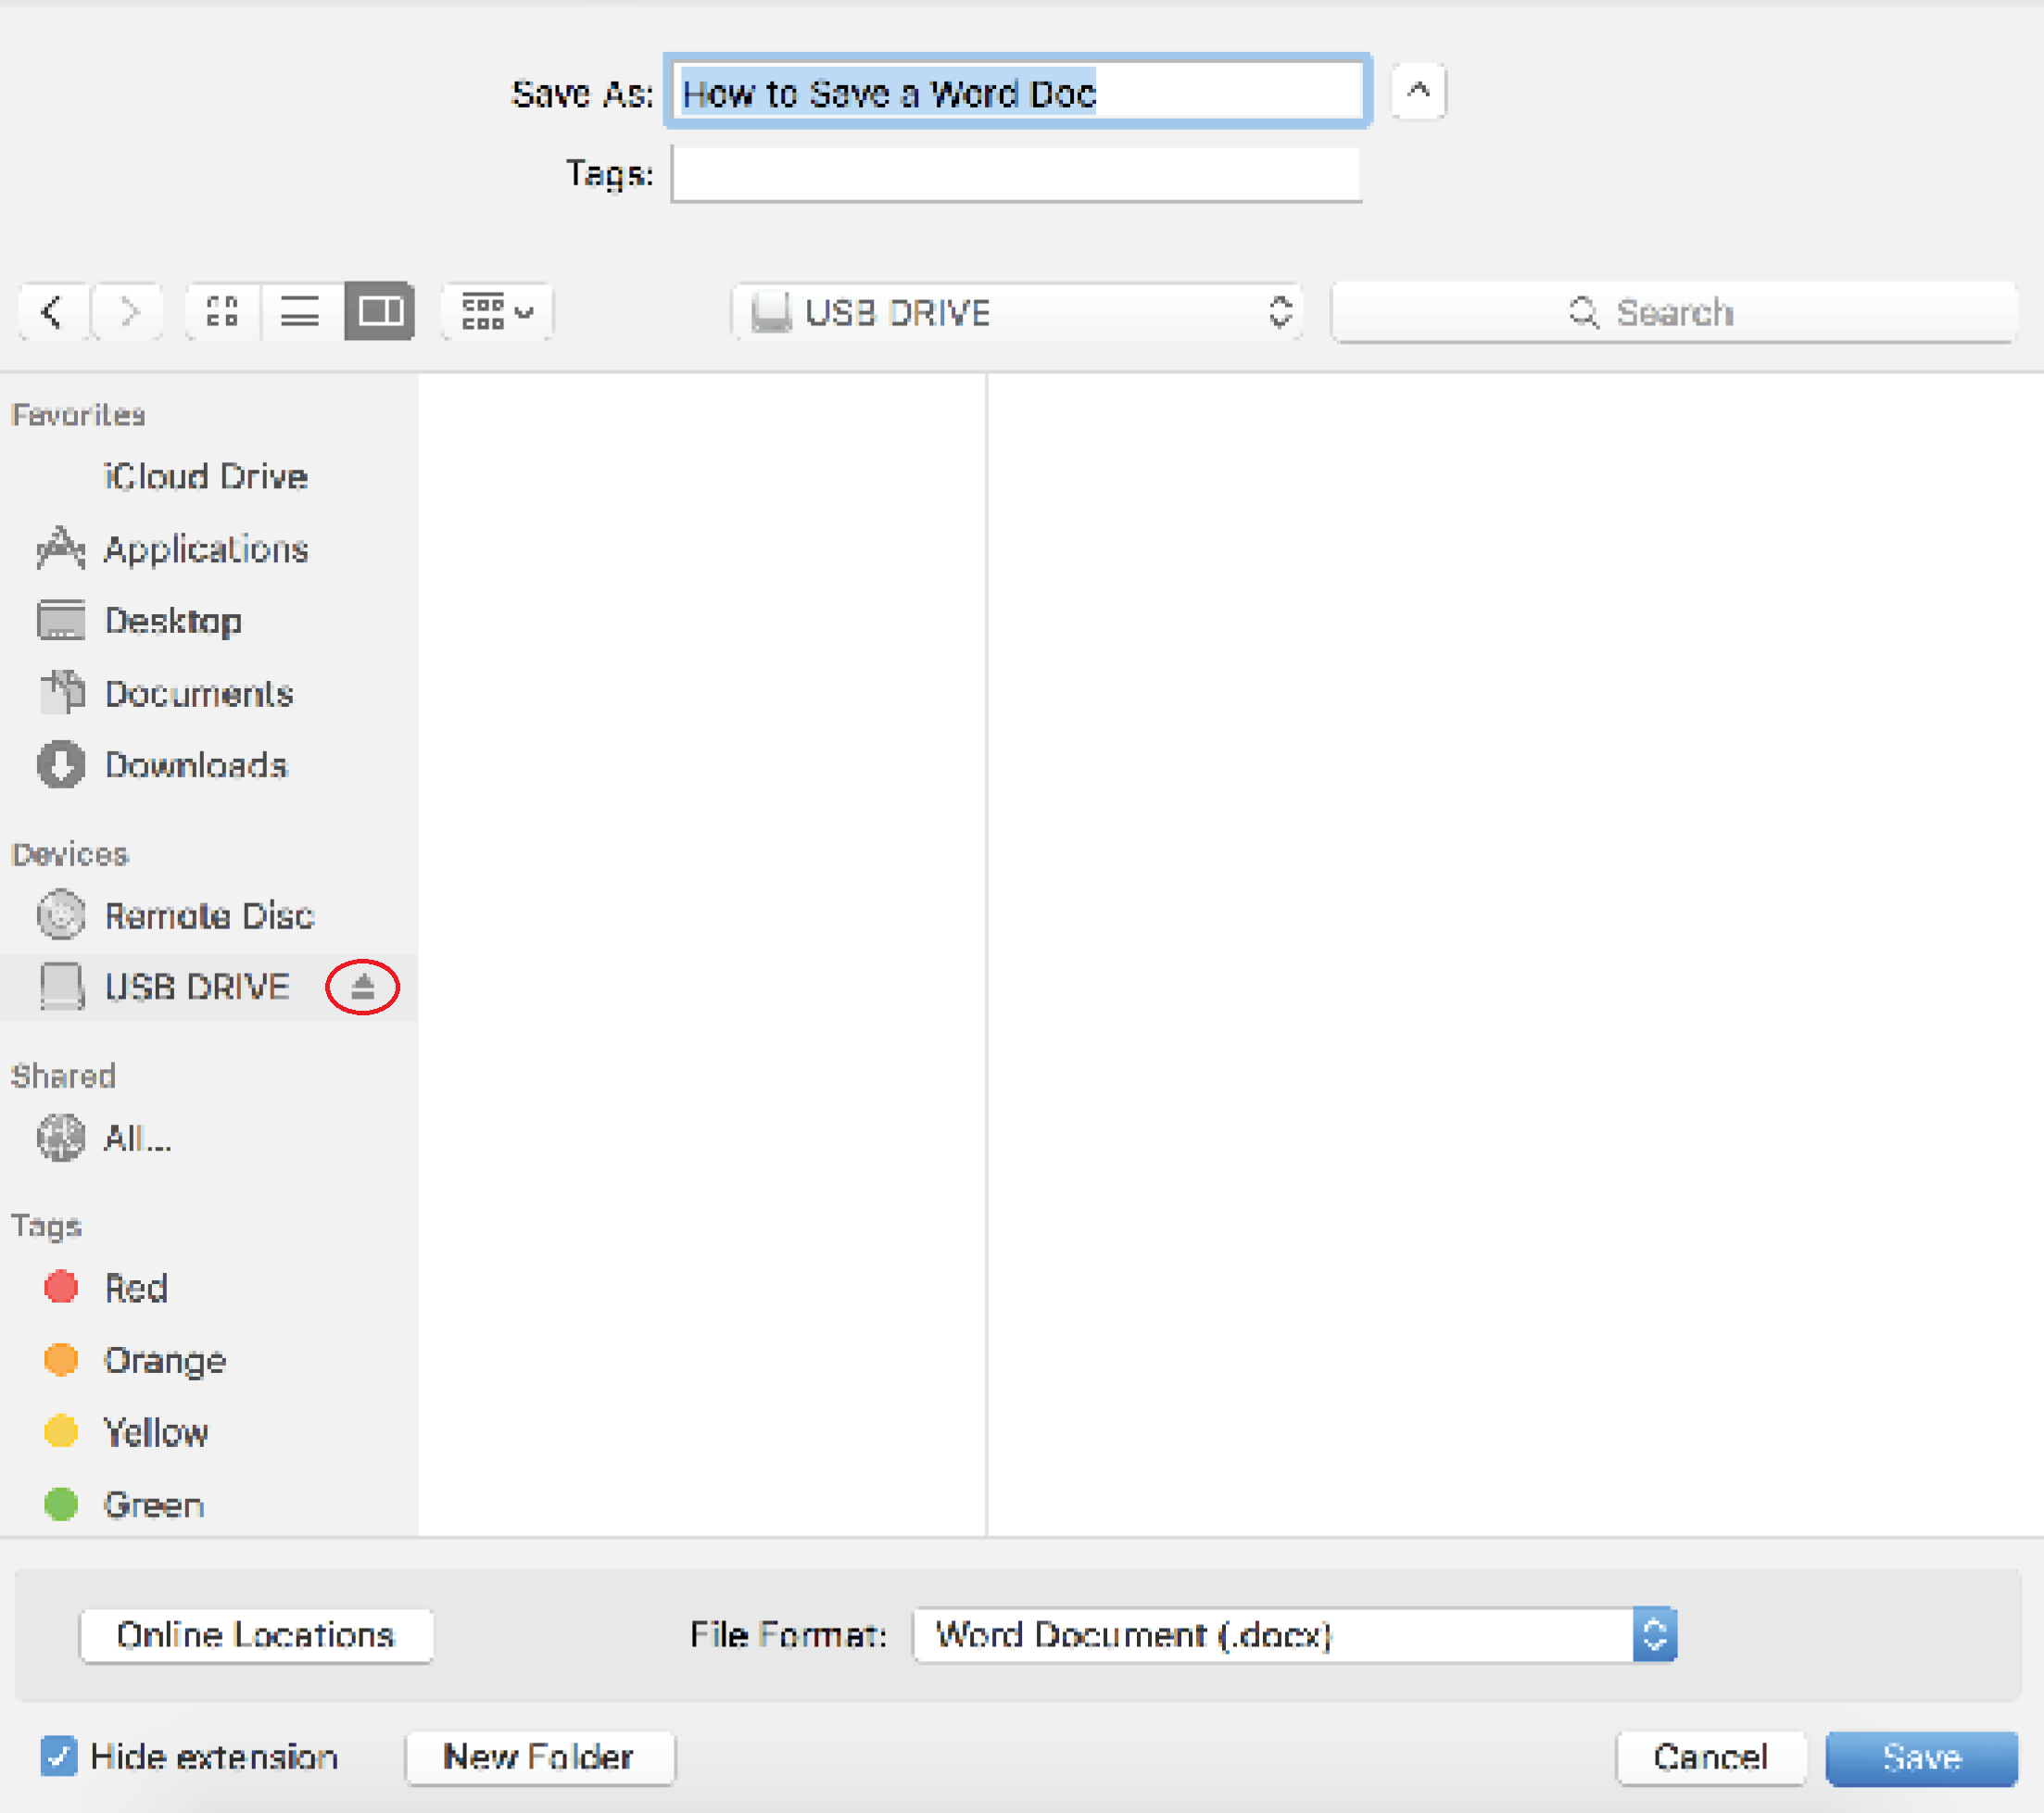Go back with the left arrow button
This screenshot has width=2044, height=1813.
coord(54,312)
